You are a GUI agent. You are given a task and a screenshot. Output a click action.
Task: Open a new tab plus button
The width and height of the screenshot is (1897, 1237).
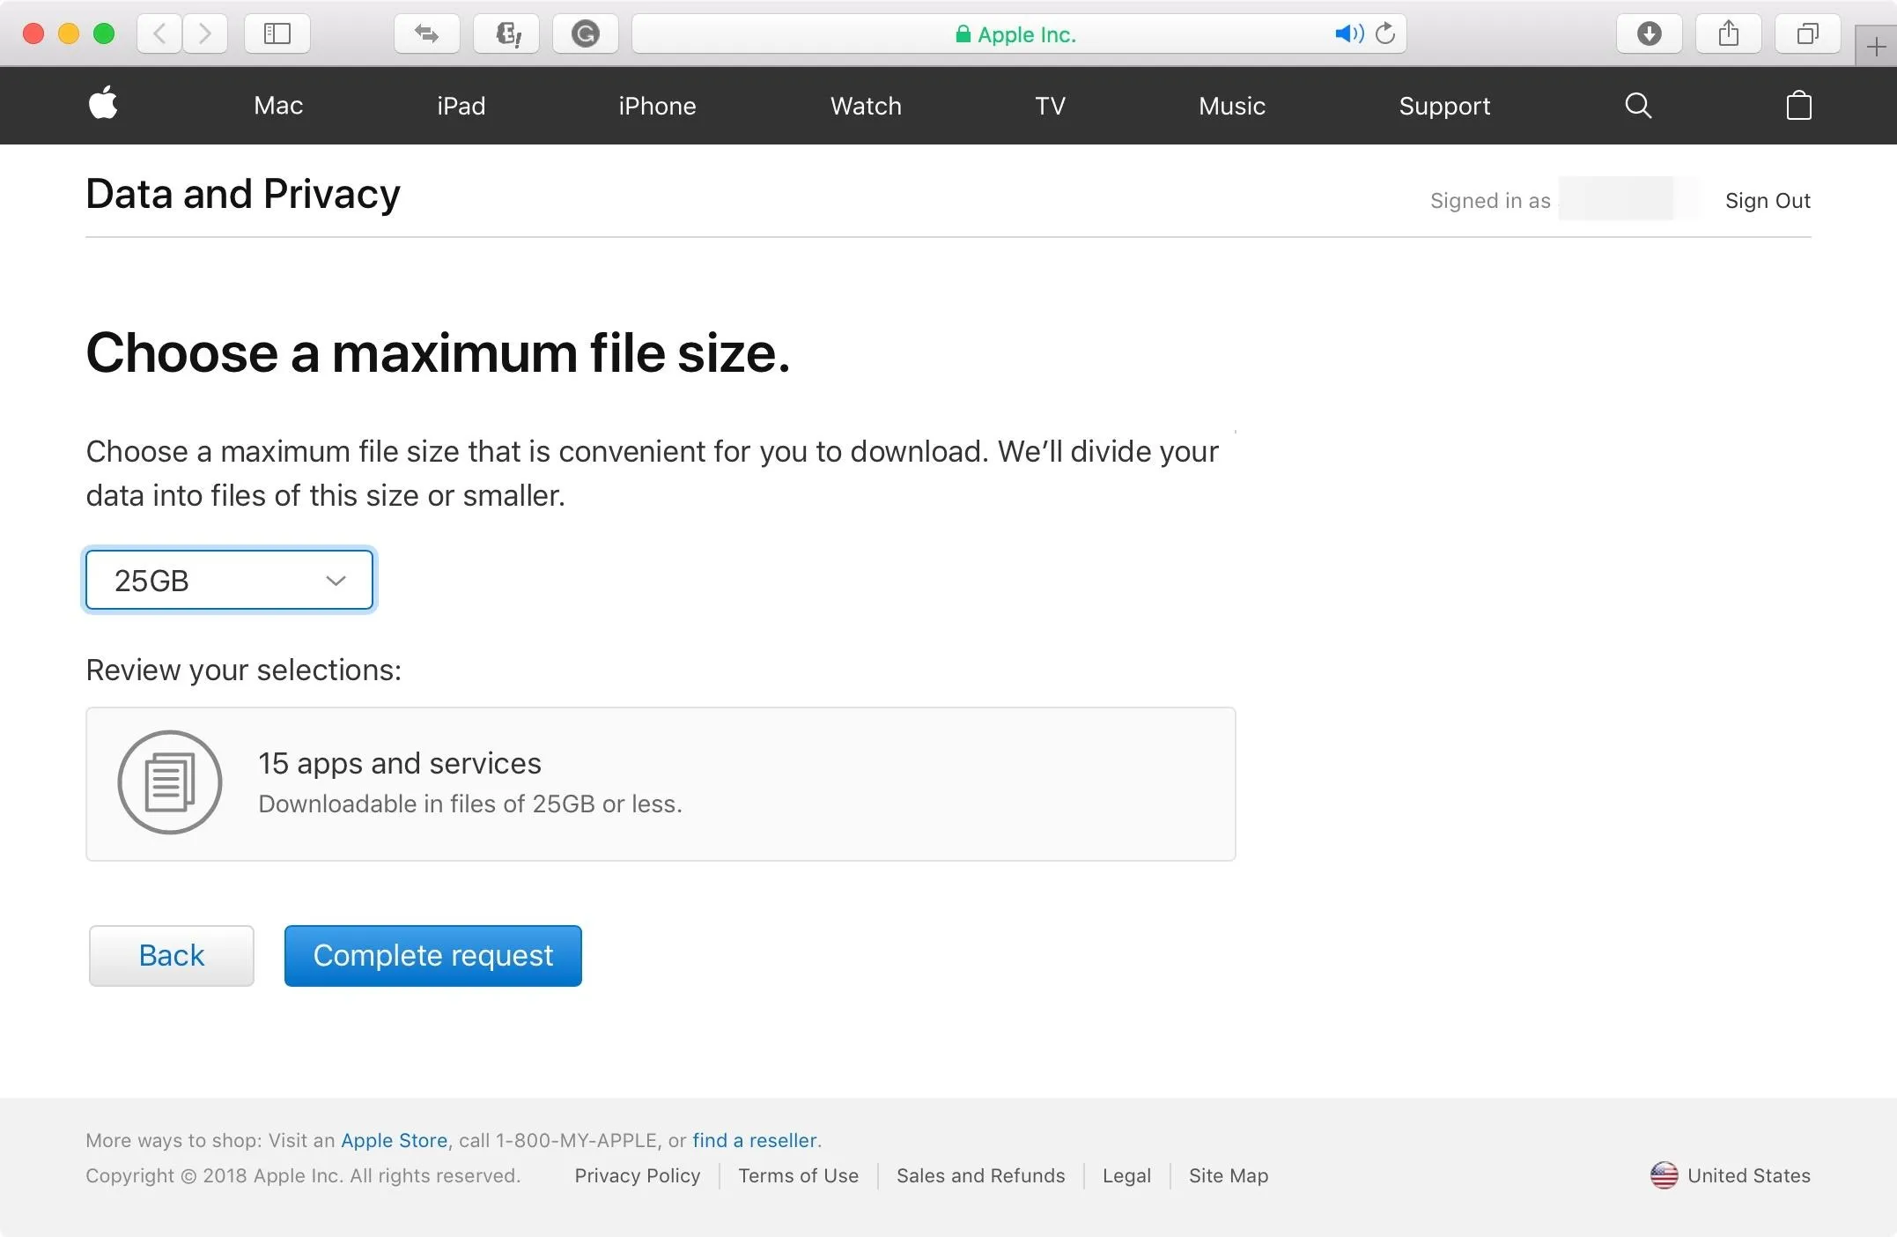[1876, 46]
